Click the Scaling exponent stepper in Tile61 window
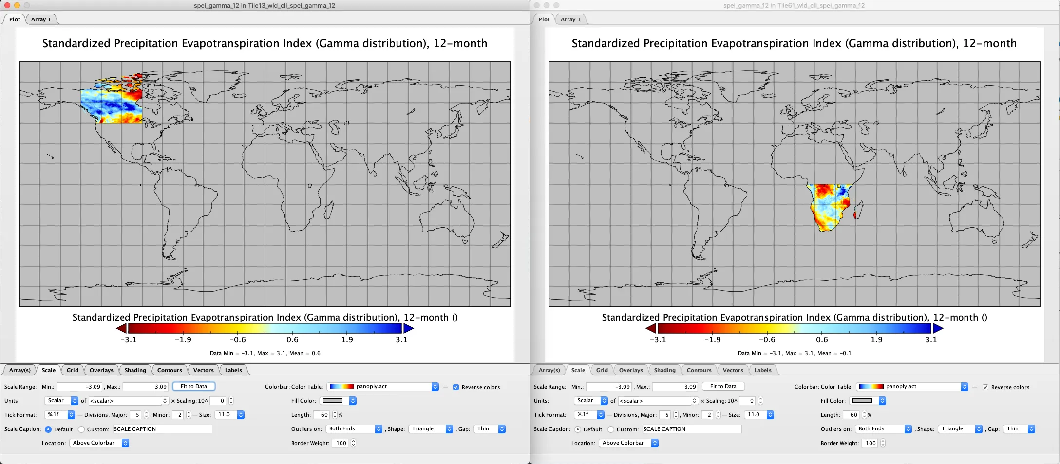This screenshot has width=1060, height=464. pyautogui.click(x=760, y=401)
